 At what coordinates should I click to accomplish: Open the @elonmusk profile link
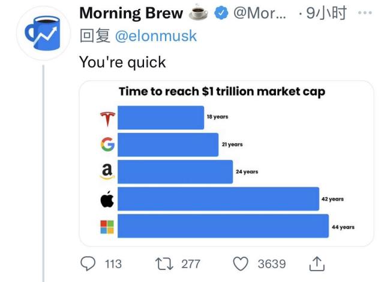click(156, 35)
